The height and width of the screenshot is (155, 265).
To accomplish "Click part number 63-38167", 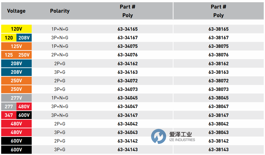I will tap(219, 38).
